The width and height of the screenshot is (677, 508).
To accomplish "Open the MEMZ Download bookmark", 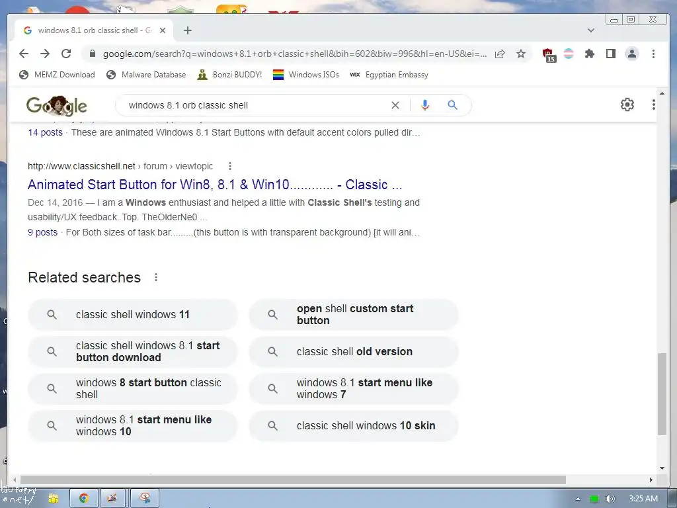I will (57, 75).
